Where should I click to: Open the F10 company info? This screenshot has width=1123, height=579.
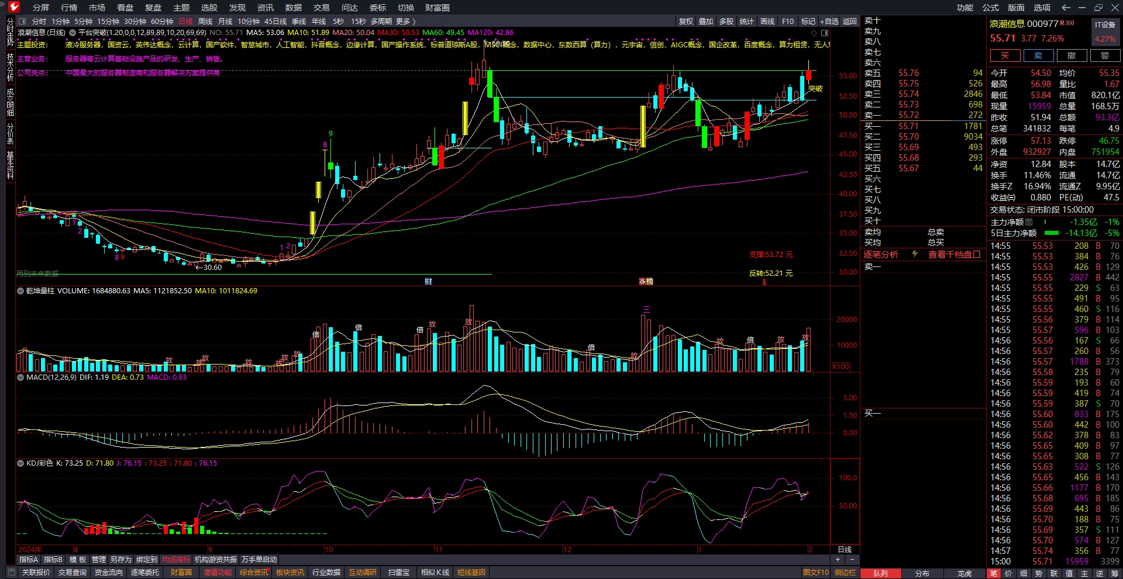point(788,21)
